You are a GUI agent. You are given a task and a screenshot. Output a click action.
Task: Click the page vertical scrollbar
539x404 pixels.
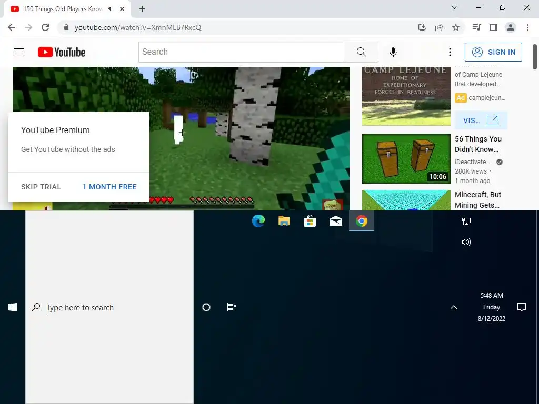[535, 57]
